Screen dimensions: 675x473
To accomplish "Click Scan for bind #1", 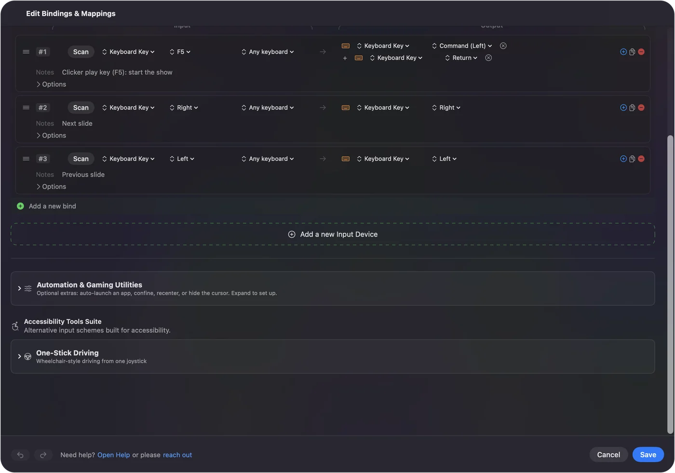I will pyautogui.click(x=81, y=52).
